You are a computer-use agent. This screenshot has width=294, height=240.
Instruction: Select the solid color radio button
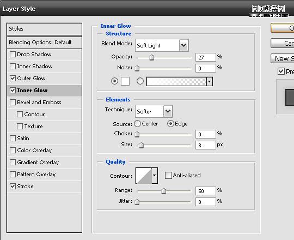point(114,81)
